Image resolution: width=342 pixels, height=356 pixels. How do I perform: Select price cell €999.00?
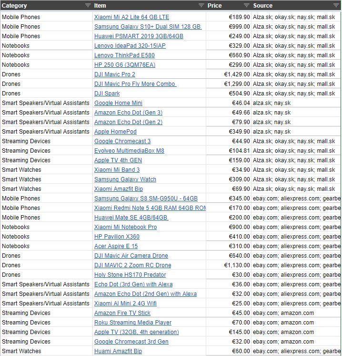click(229, 27)
